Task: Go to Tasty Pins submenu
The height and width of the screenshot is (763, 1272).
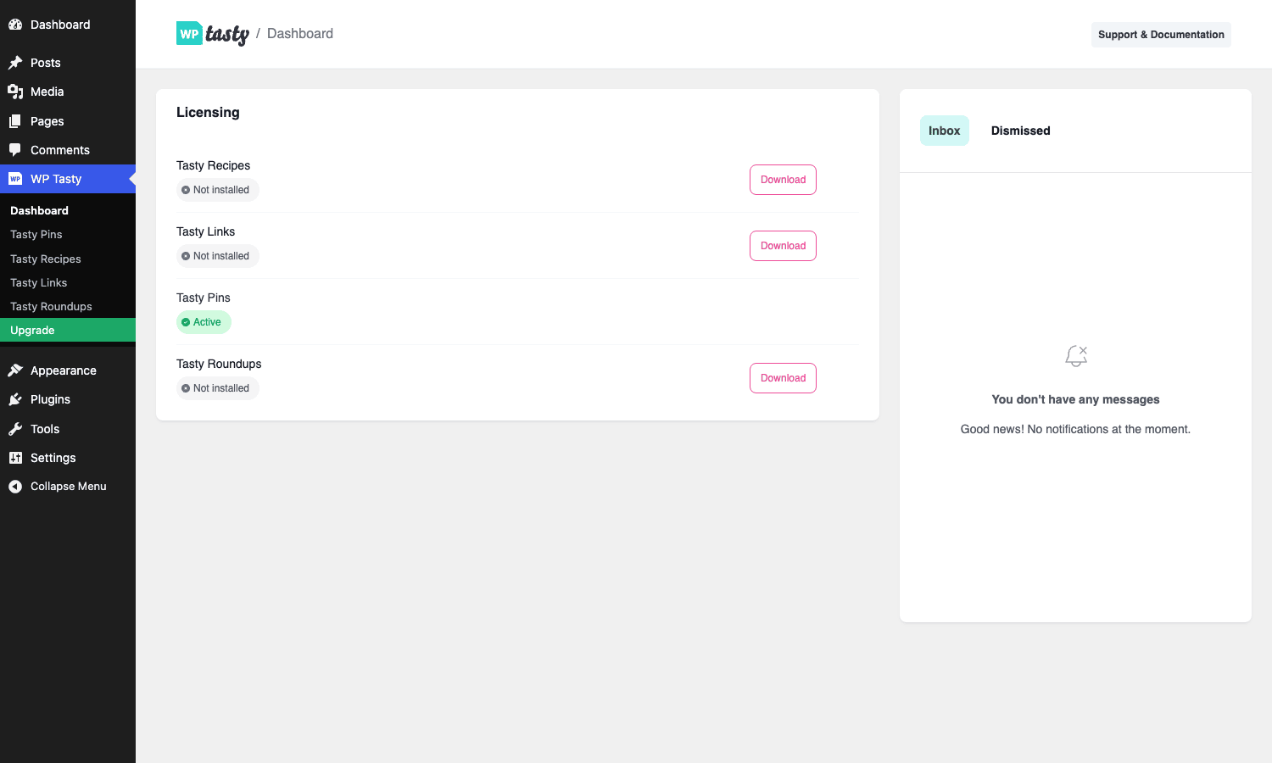Action: click(x=68, y=235)
